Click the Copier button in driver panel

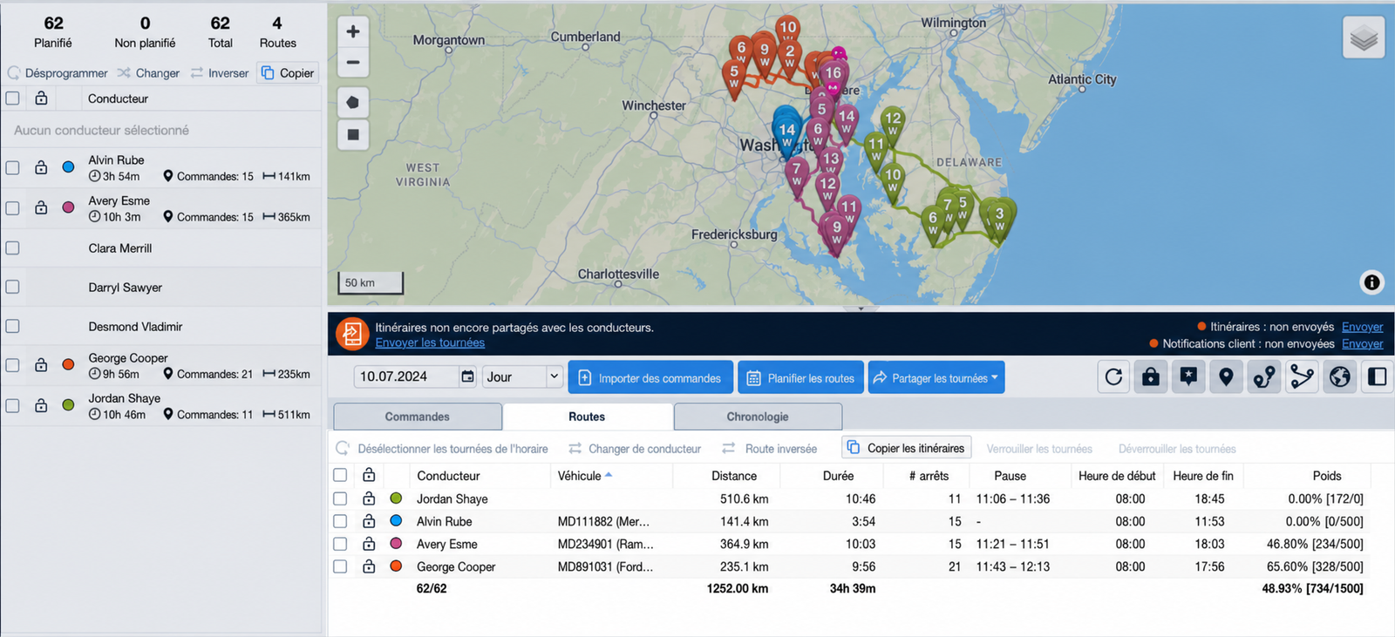click(x=288, y=73)
